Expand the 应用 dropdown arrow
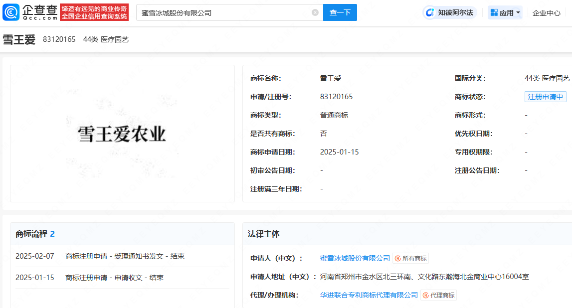 pyautogui.click(x=518, y=13)
